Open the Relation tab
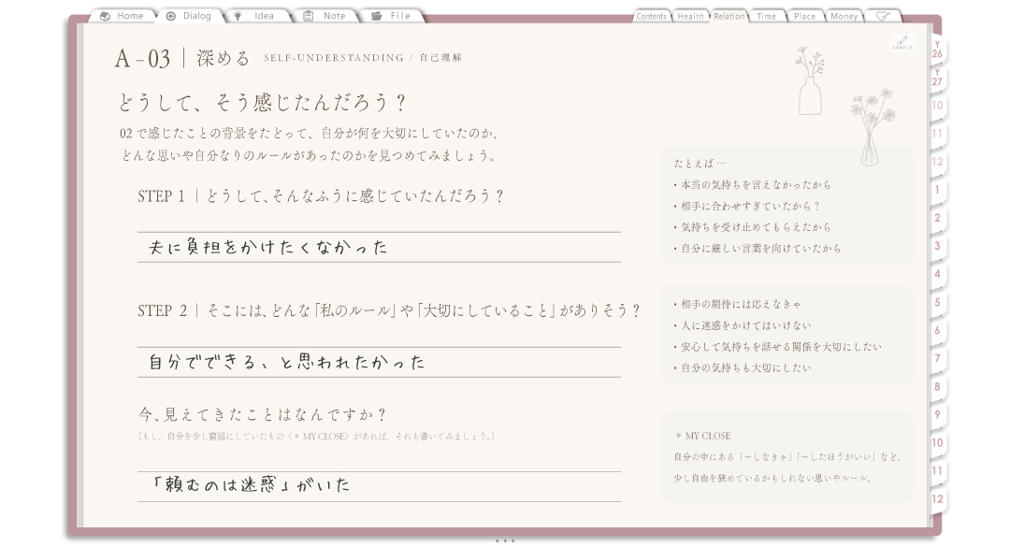 click(729, 16)
